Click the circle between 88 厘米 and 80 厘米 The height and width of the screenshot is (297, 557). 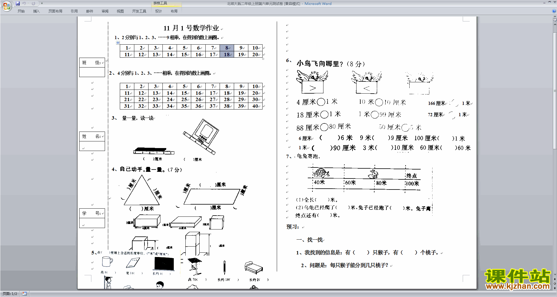[324, 127]
